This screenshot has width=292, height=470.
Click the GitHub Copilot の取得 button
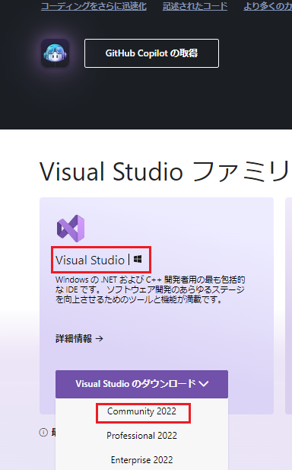click(x=151, y=53)
